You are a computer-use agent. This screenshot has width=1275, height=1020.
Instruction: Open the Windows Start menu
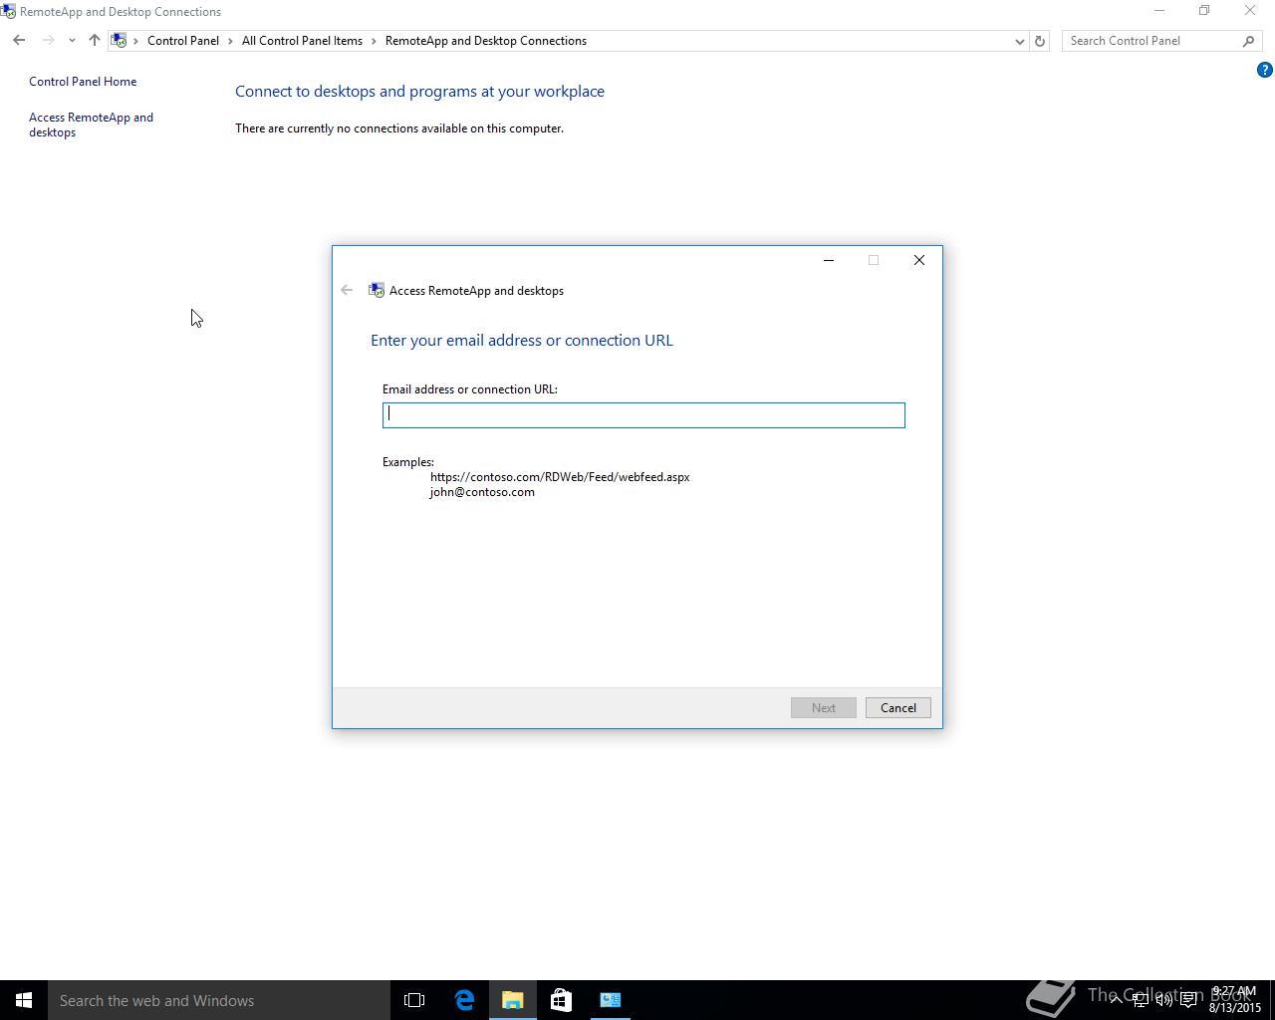pyautogui.click(x=24, y=1000)
